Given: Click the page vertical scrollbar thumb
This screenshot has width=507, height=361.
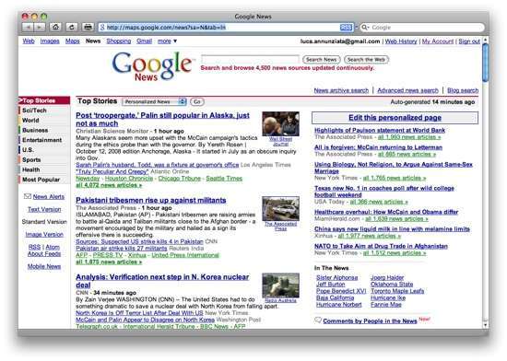Looking at the screenshot, I should coord(485,63).
